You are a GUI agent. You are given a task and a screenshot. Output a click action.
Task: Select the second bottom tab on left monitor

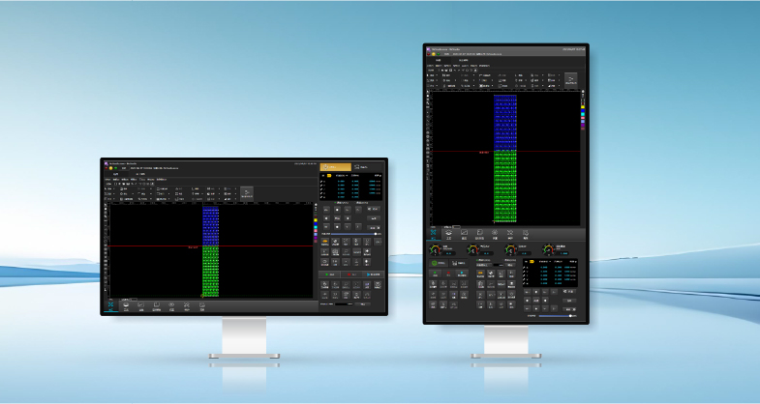coord(126,306)
